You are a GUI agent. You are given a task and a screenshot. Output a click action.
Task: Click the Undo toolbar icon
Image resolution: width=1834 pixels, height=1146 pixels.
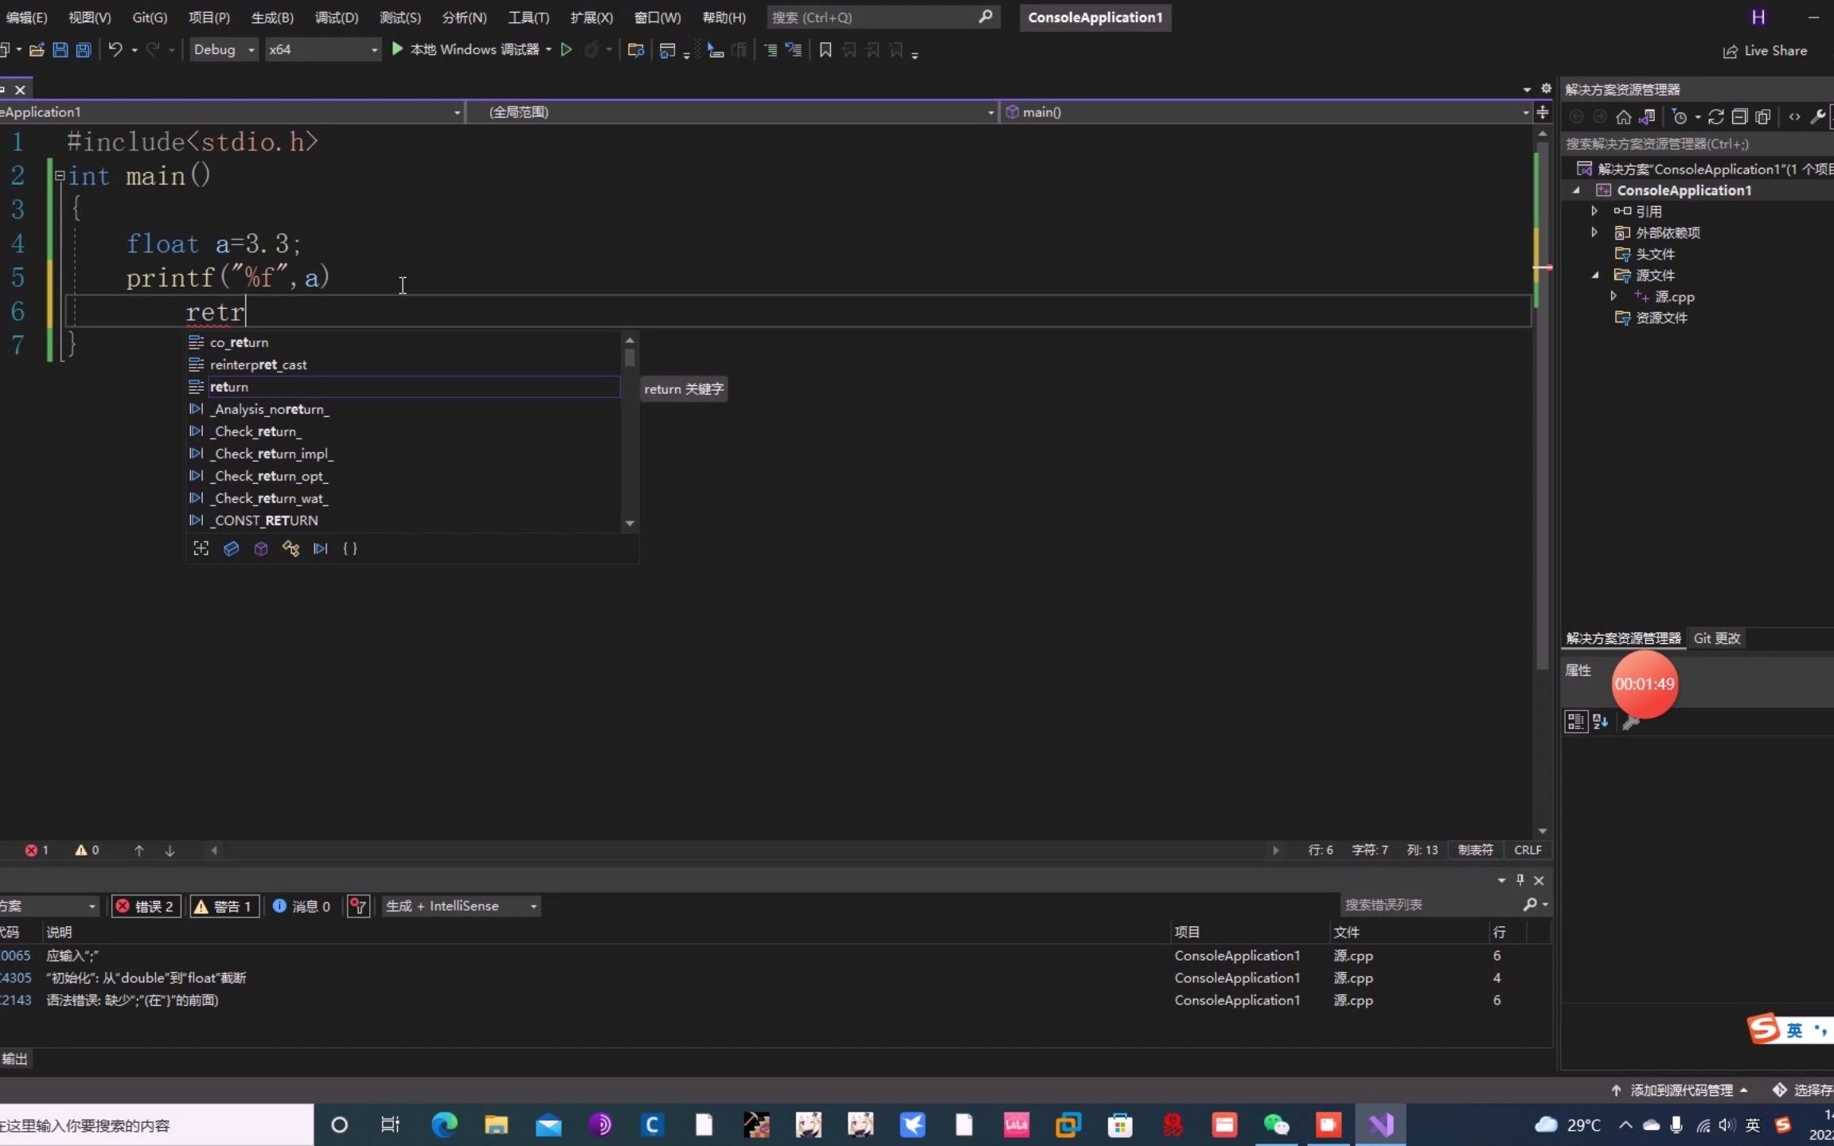[115, 50]
